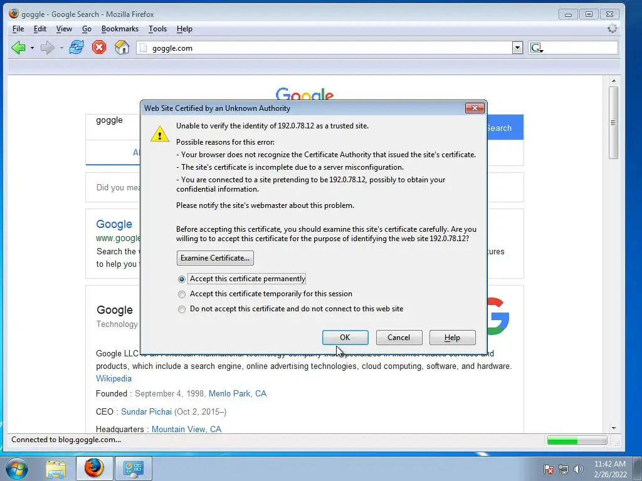This screenshot has height=481, width=642.
Task: Open the Edit menu
Action: [39, 29]
